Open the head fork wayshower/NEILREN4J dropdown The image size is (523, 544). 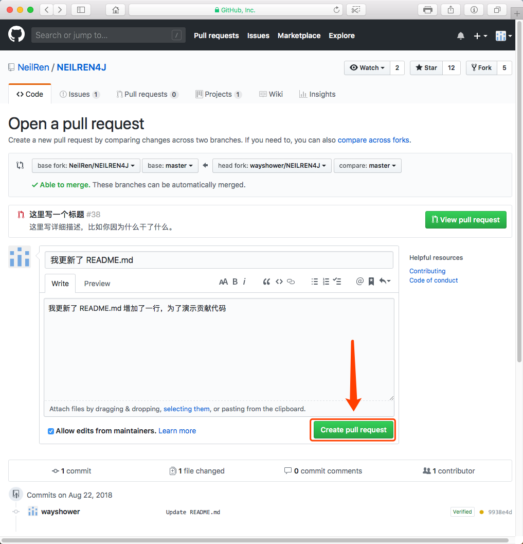[272, 166]
